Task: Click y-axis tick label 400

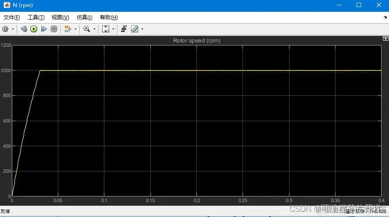Action: tap(7, 146)
